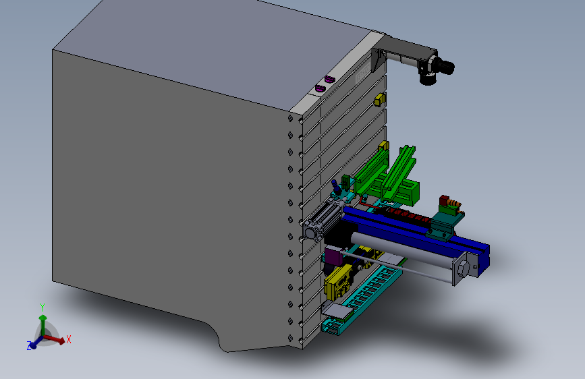Click the green Y axis of the orientation triad

click(43, 324)
